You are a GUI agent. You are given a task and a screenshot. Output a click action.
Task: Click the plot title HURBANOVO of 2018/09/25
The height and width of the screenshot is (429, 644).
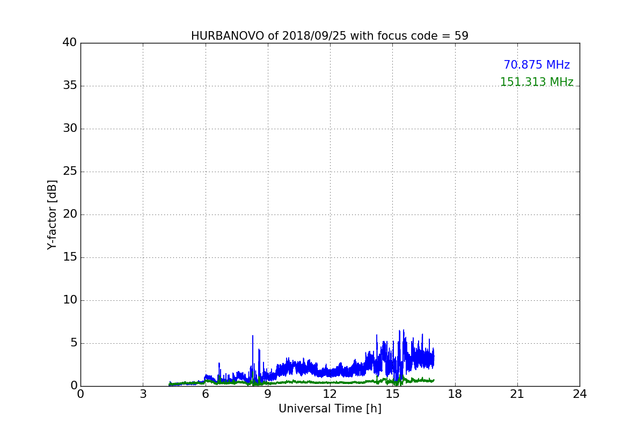click(330, 36)
